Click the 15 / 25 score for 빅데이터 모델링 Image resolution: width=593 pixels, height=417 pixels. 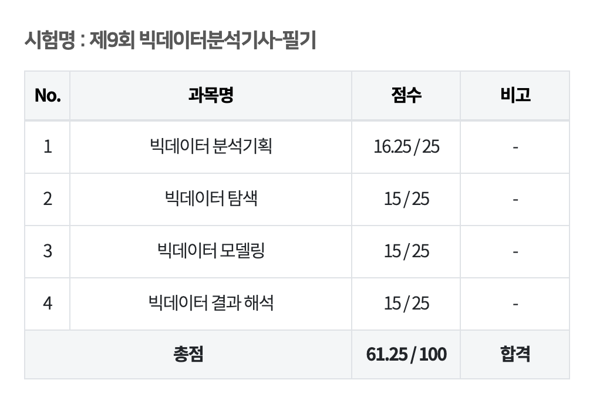(406, 251)
